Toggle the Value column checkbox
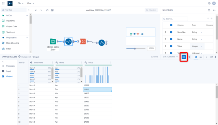The width and height of the screenshot is (218, 125). tap(171, 46)
